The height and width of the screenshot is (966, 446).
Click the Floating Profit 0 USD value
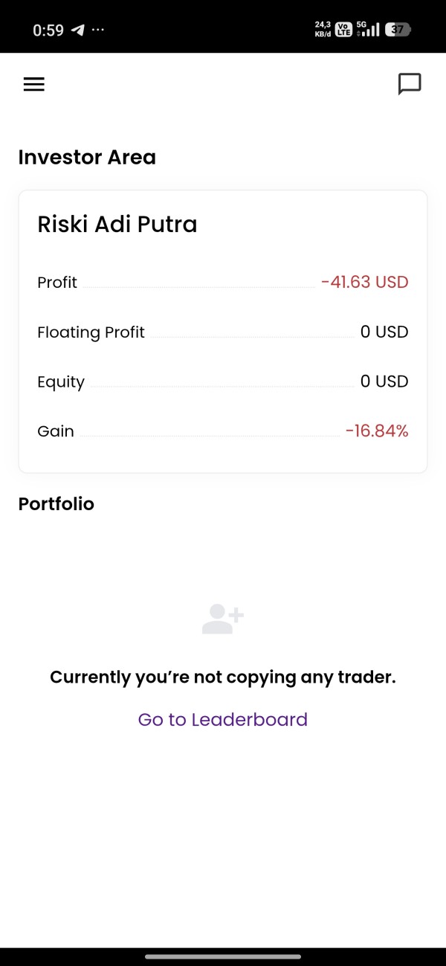[x=384, y=332]
